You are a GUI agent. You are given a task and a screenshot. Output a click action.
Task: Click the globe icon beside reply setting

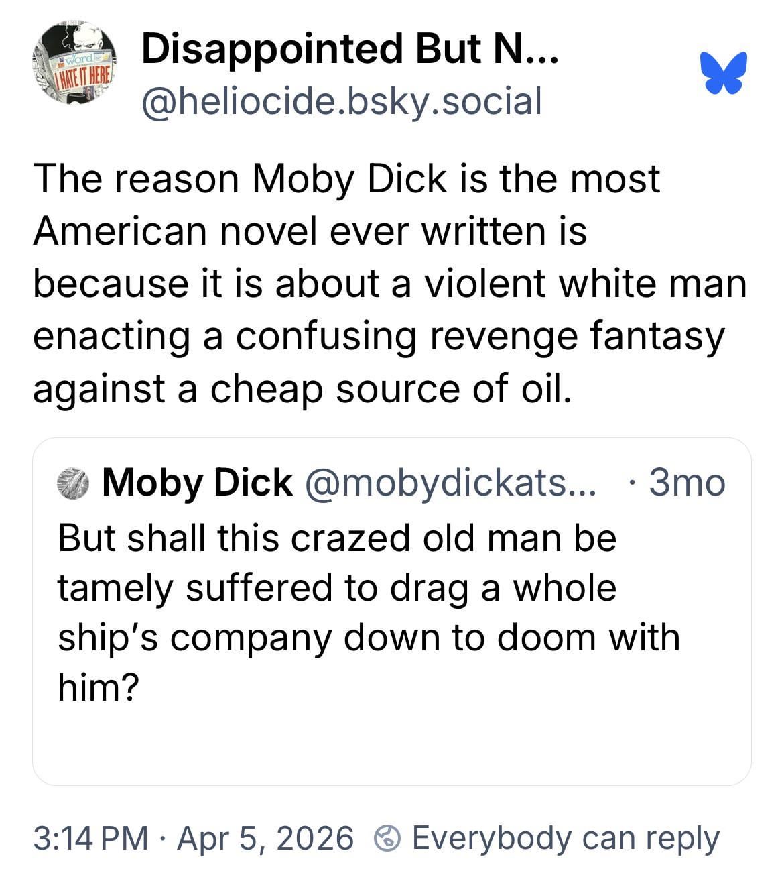[387, 838]
